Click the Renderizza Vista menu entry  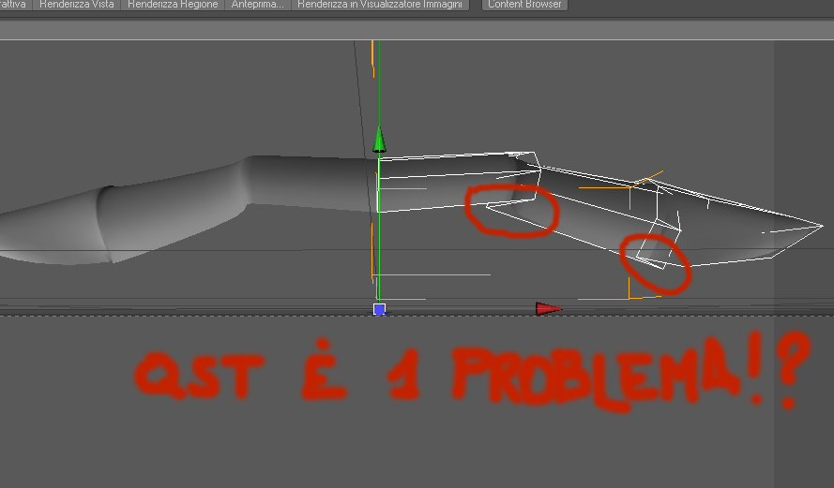(x=77, y=5)
